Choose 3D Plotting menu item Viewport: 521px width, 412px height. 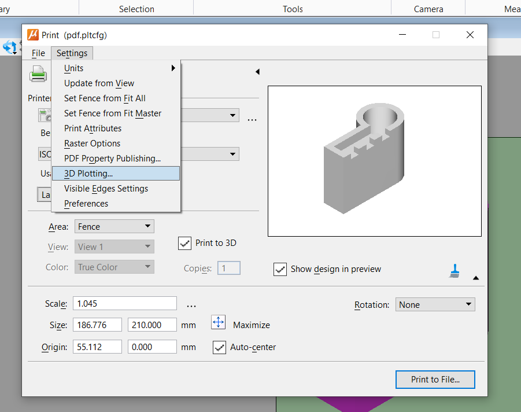point(116,174)
